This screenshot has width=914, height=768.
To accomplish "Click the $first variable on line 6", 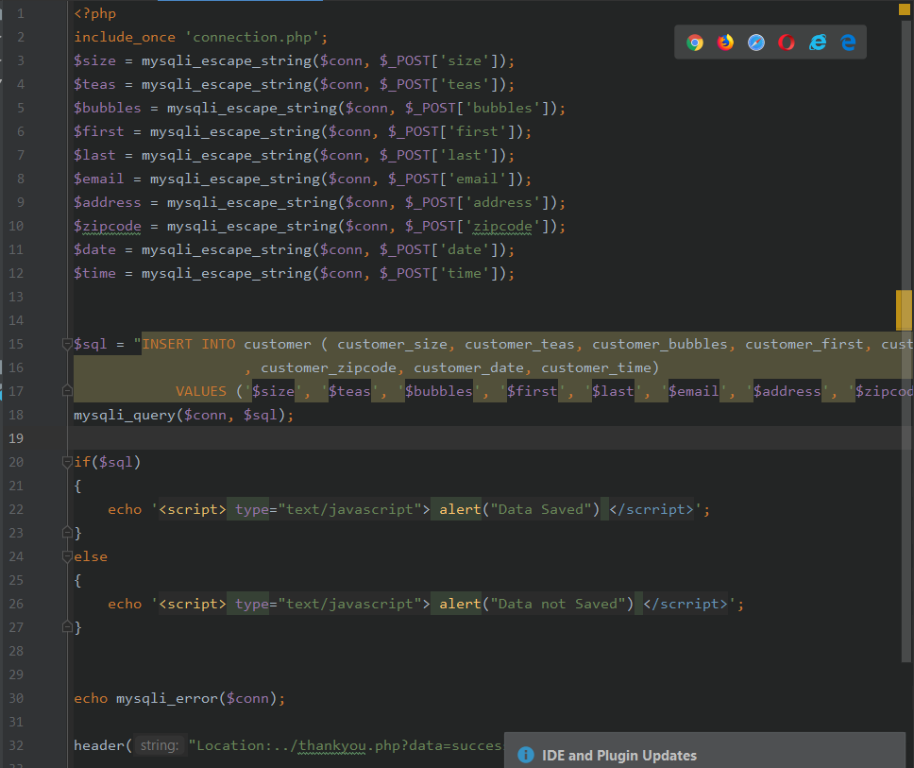I will point(99,132).
